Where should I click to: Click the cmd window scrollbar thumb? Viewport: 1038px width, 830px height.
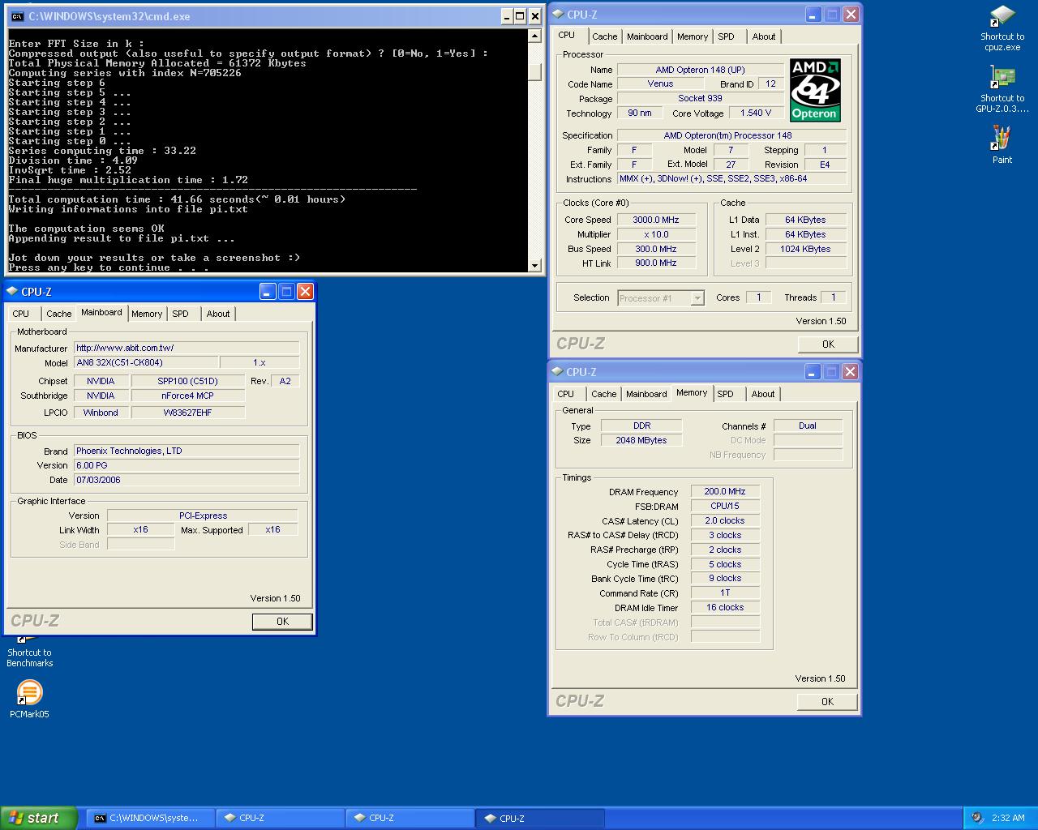534,71
